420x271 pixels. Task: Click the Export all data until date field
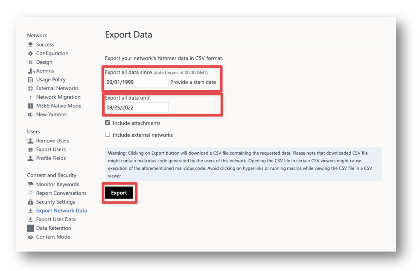(137, 107)
